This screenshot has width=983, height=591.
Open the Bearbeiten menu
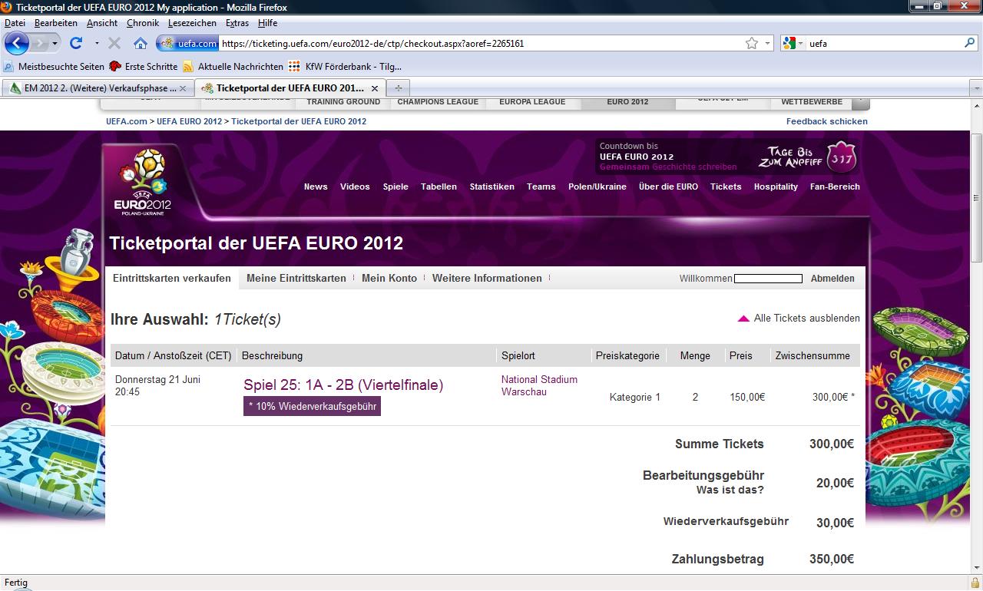tap(56, 23)
